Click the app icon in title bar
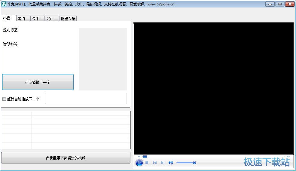The width and height of the screenshot is (296, 171). click(4, 4)
